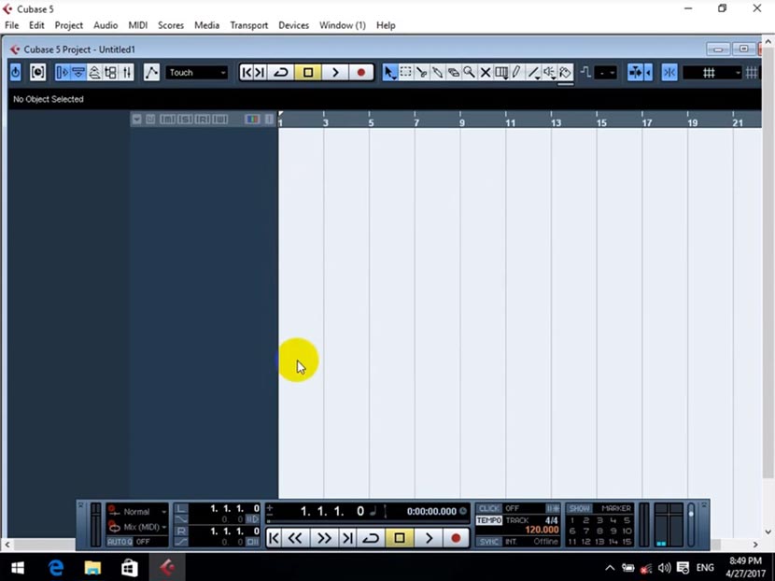Select the Eraser tool
The height and width of the screenshot is (581, 775).
[x=454, y=72]
